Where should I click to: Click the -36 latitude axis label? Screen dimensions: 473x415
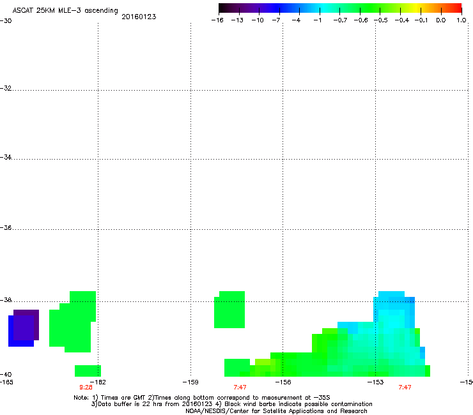click(6, 227)
